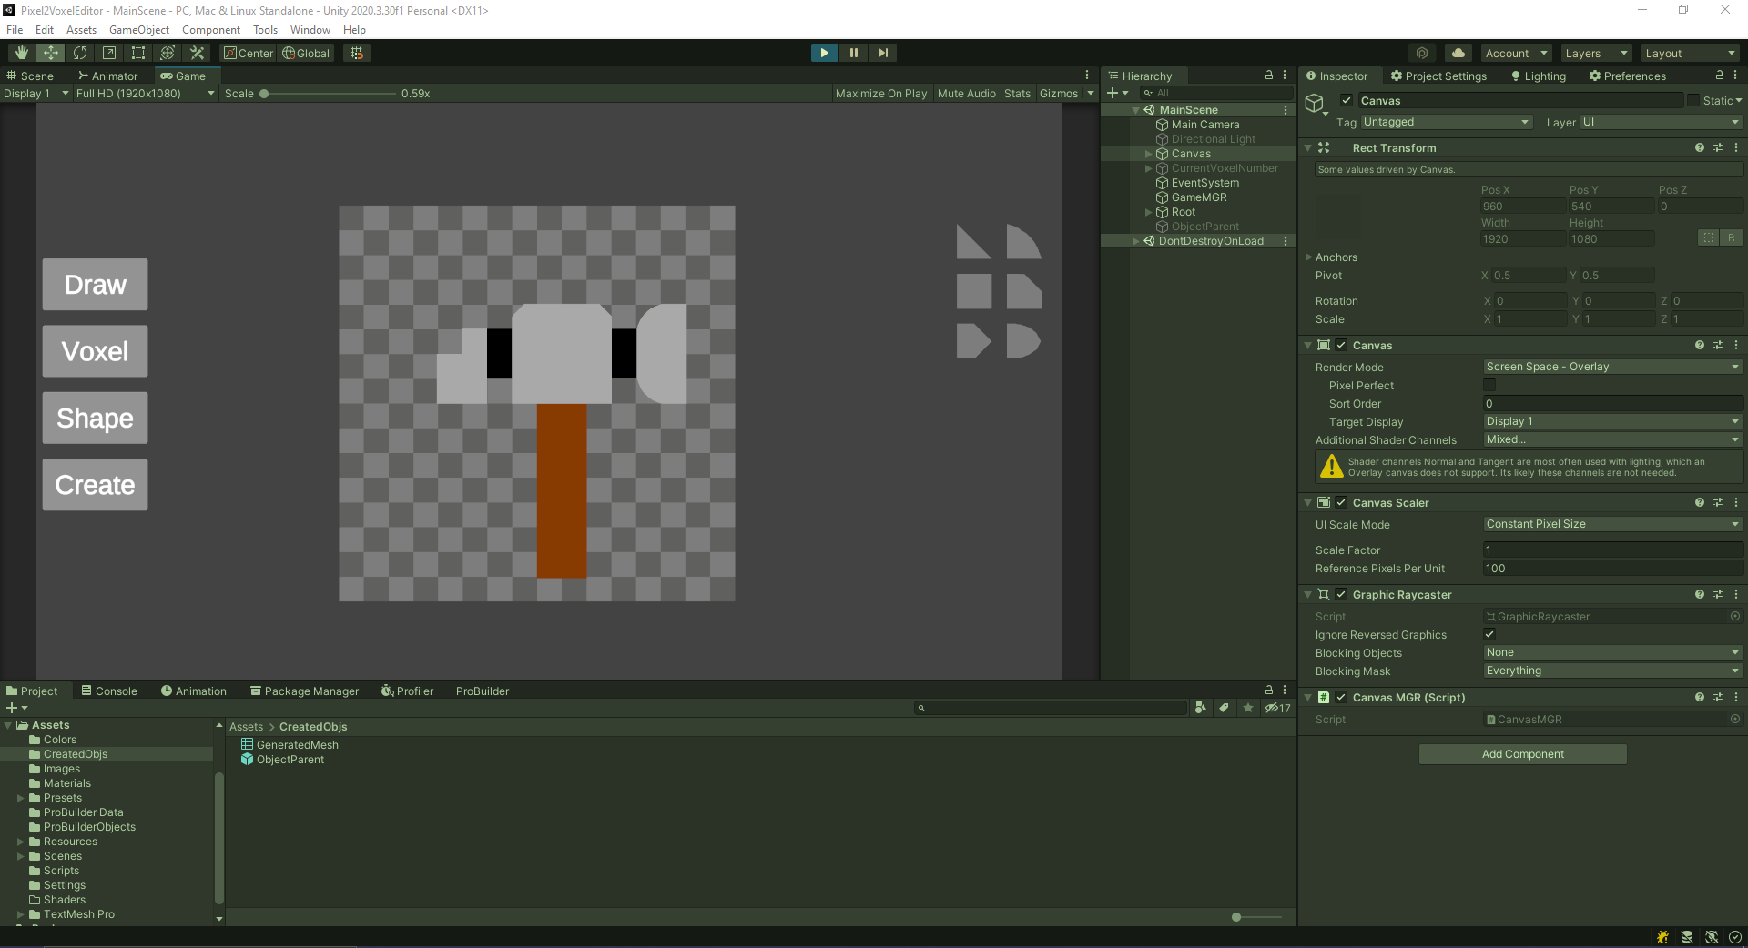Switch to the Console tab
Image resolution: width=1748 pixels, height=948 pixels.
click(x=109, y=691)
